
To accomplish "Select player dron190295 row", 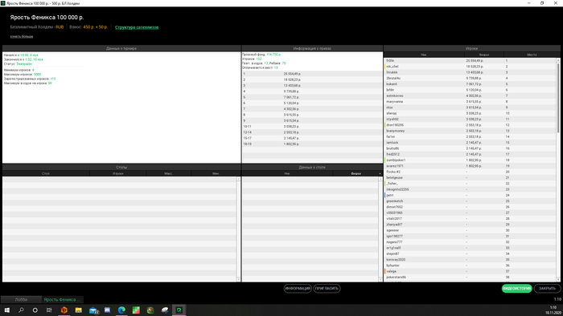I will [x=470, y=125].
